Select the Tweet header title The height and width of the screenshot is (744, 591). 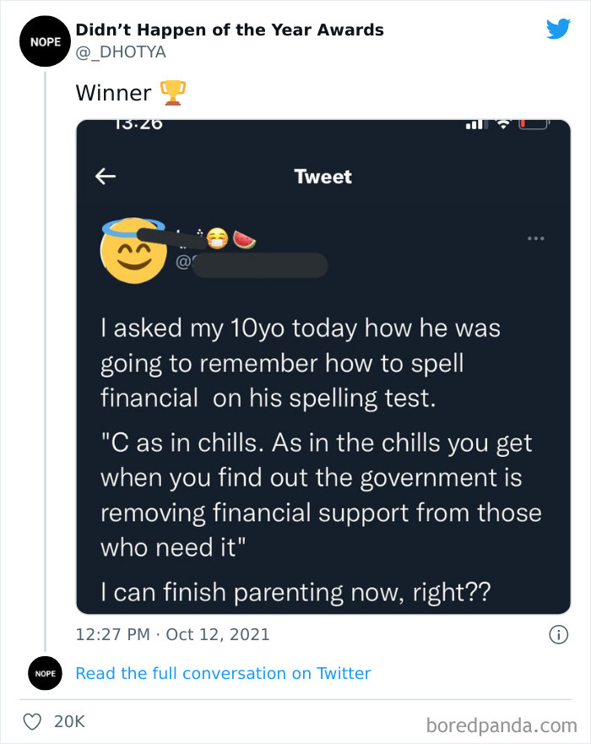point(323,176)
